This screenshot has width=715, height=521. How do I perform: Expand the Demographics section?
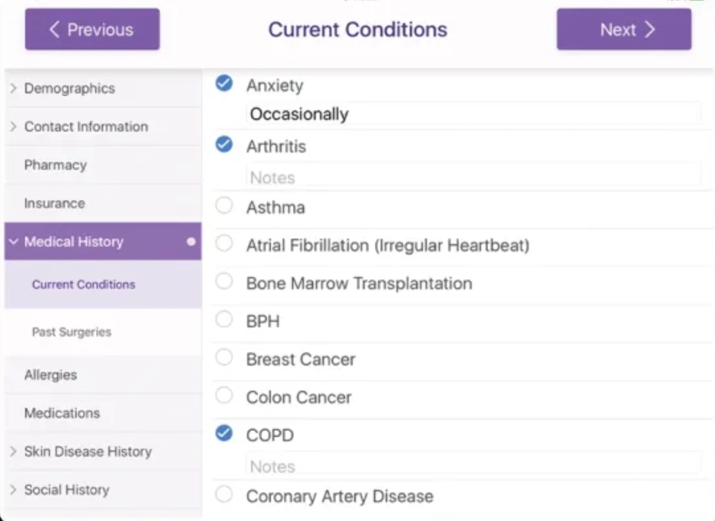(x=69, y=88)
